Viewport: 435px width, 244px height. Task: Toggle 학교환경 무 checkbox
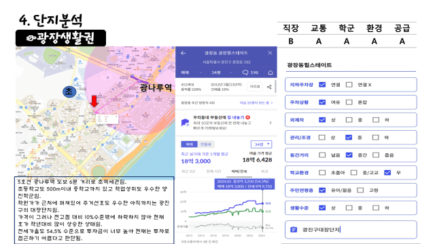387,173
